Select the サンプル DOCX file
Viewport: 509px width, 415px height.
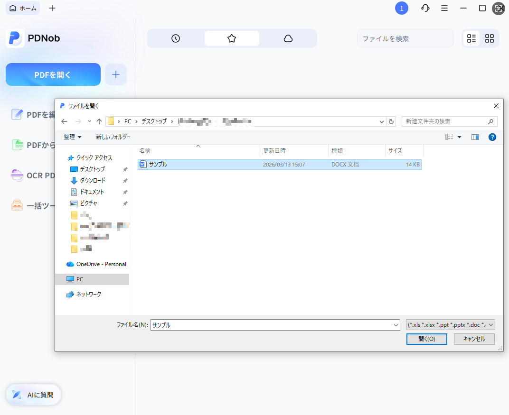(x=158, y=165)
